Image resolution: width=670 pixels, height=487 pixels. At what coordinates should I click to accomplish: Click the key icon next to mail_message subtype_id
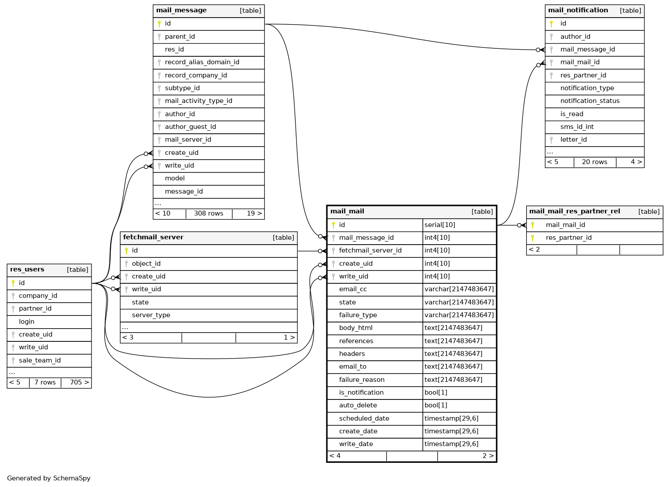click(x=159, y=88)
